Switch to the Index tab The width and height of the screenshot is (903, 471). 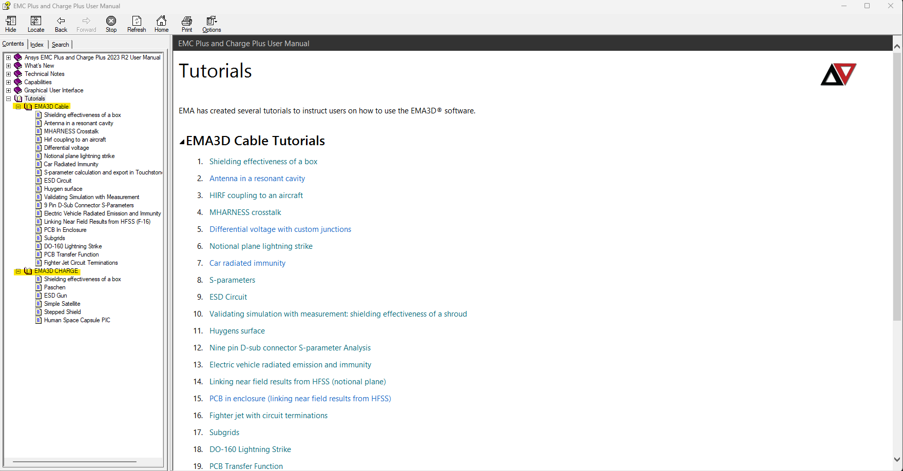(37, 45)
